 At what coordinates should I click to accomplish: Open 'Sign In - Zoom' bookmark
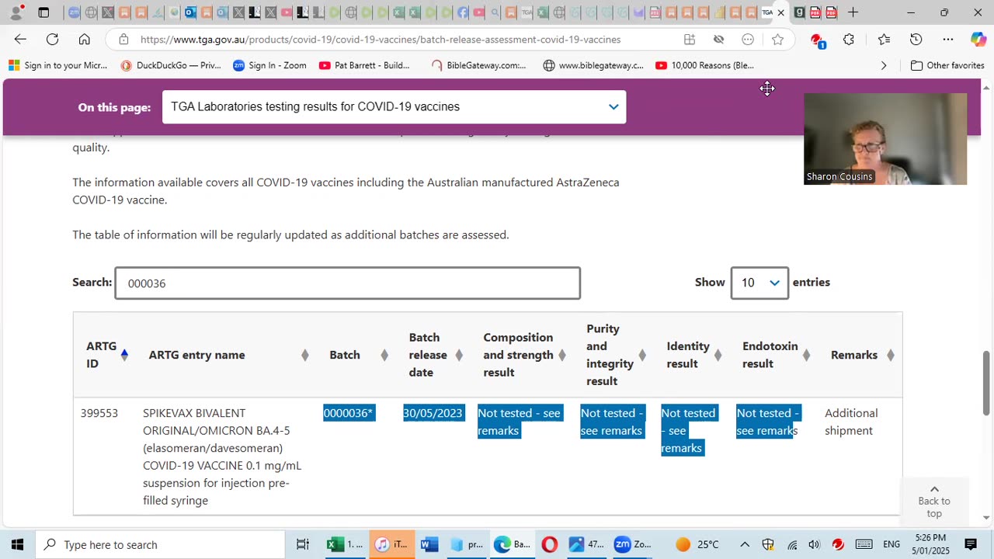click(269, 65)
